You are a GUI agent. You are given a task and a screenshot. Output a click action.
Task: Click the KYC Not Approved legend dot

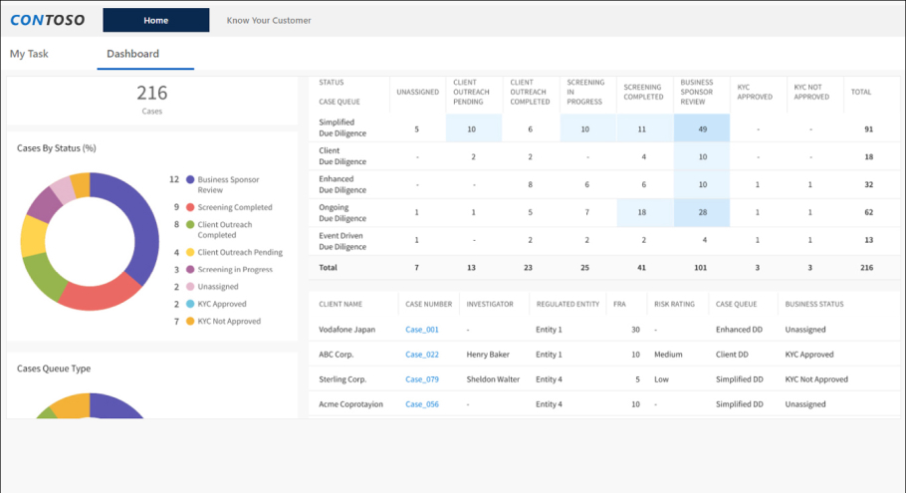pos(189,322)
